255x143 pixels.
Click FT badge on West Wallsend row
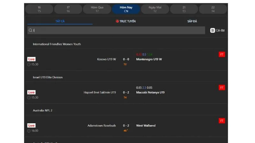(222, 121)
